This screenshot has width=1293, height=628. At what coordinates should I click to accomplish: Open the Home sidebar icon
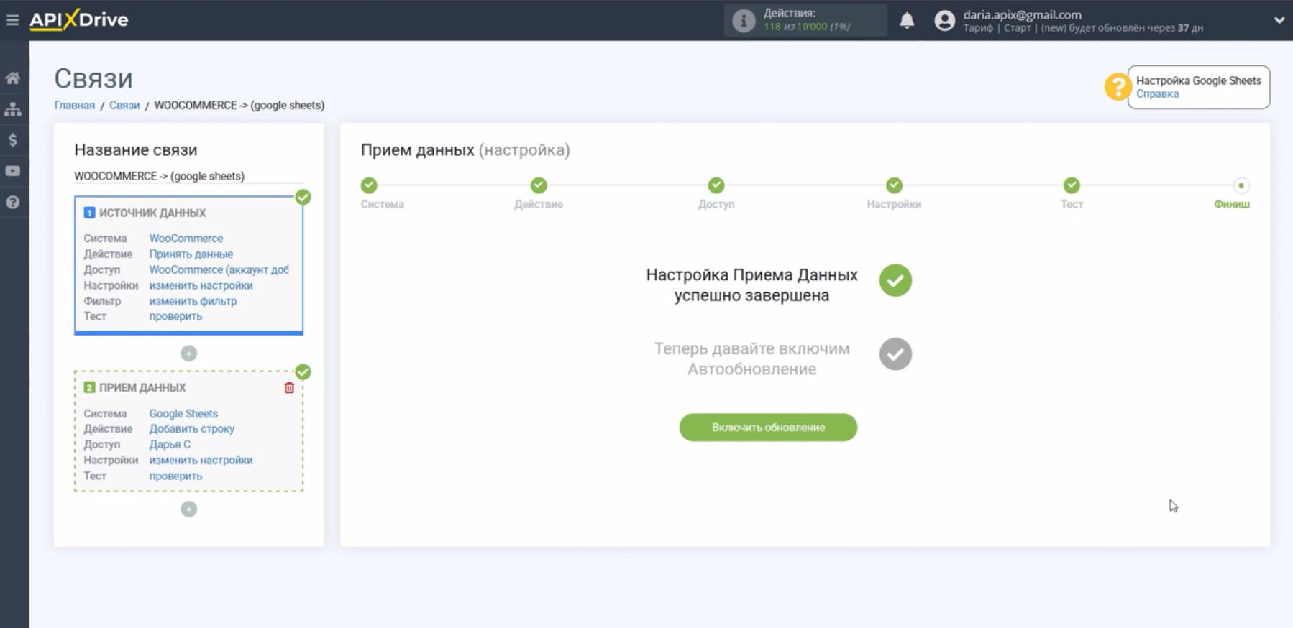[13, 78]
